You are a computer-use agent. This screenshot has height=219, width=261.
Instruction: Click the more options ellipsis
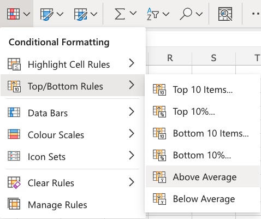tap(256, 14)
